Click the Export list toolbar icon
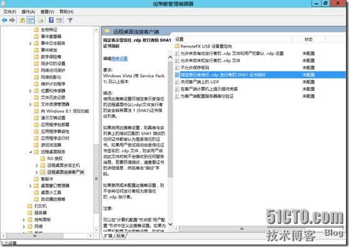Viewport: 349px width, 247px height. (x=41, y=20)
